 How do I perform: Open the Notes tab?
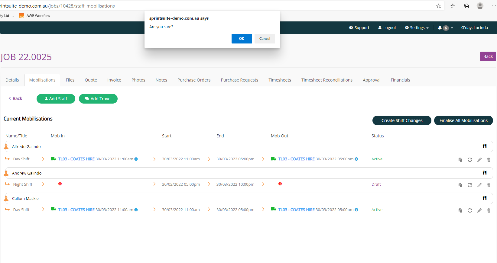tap(161, 80)
